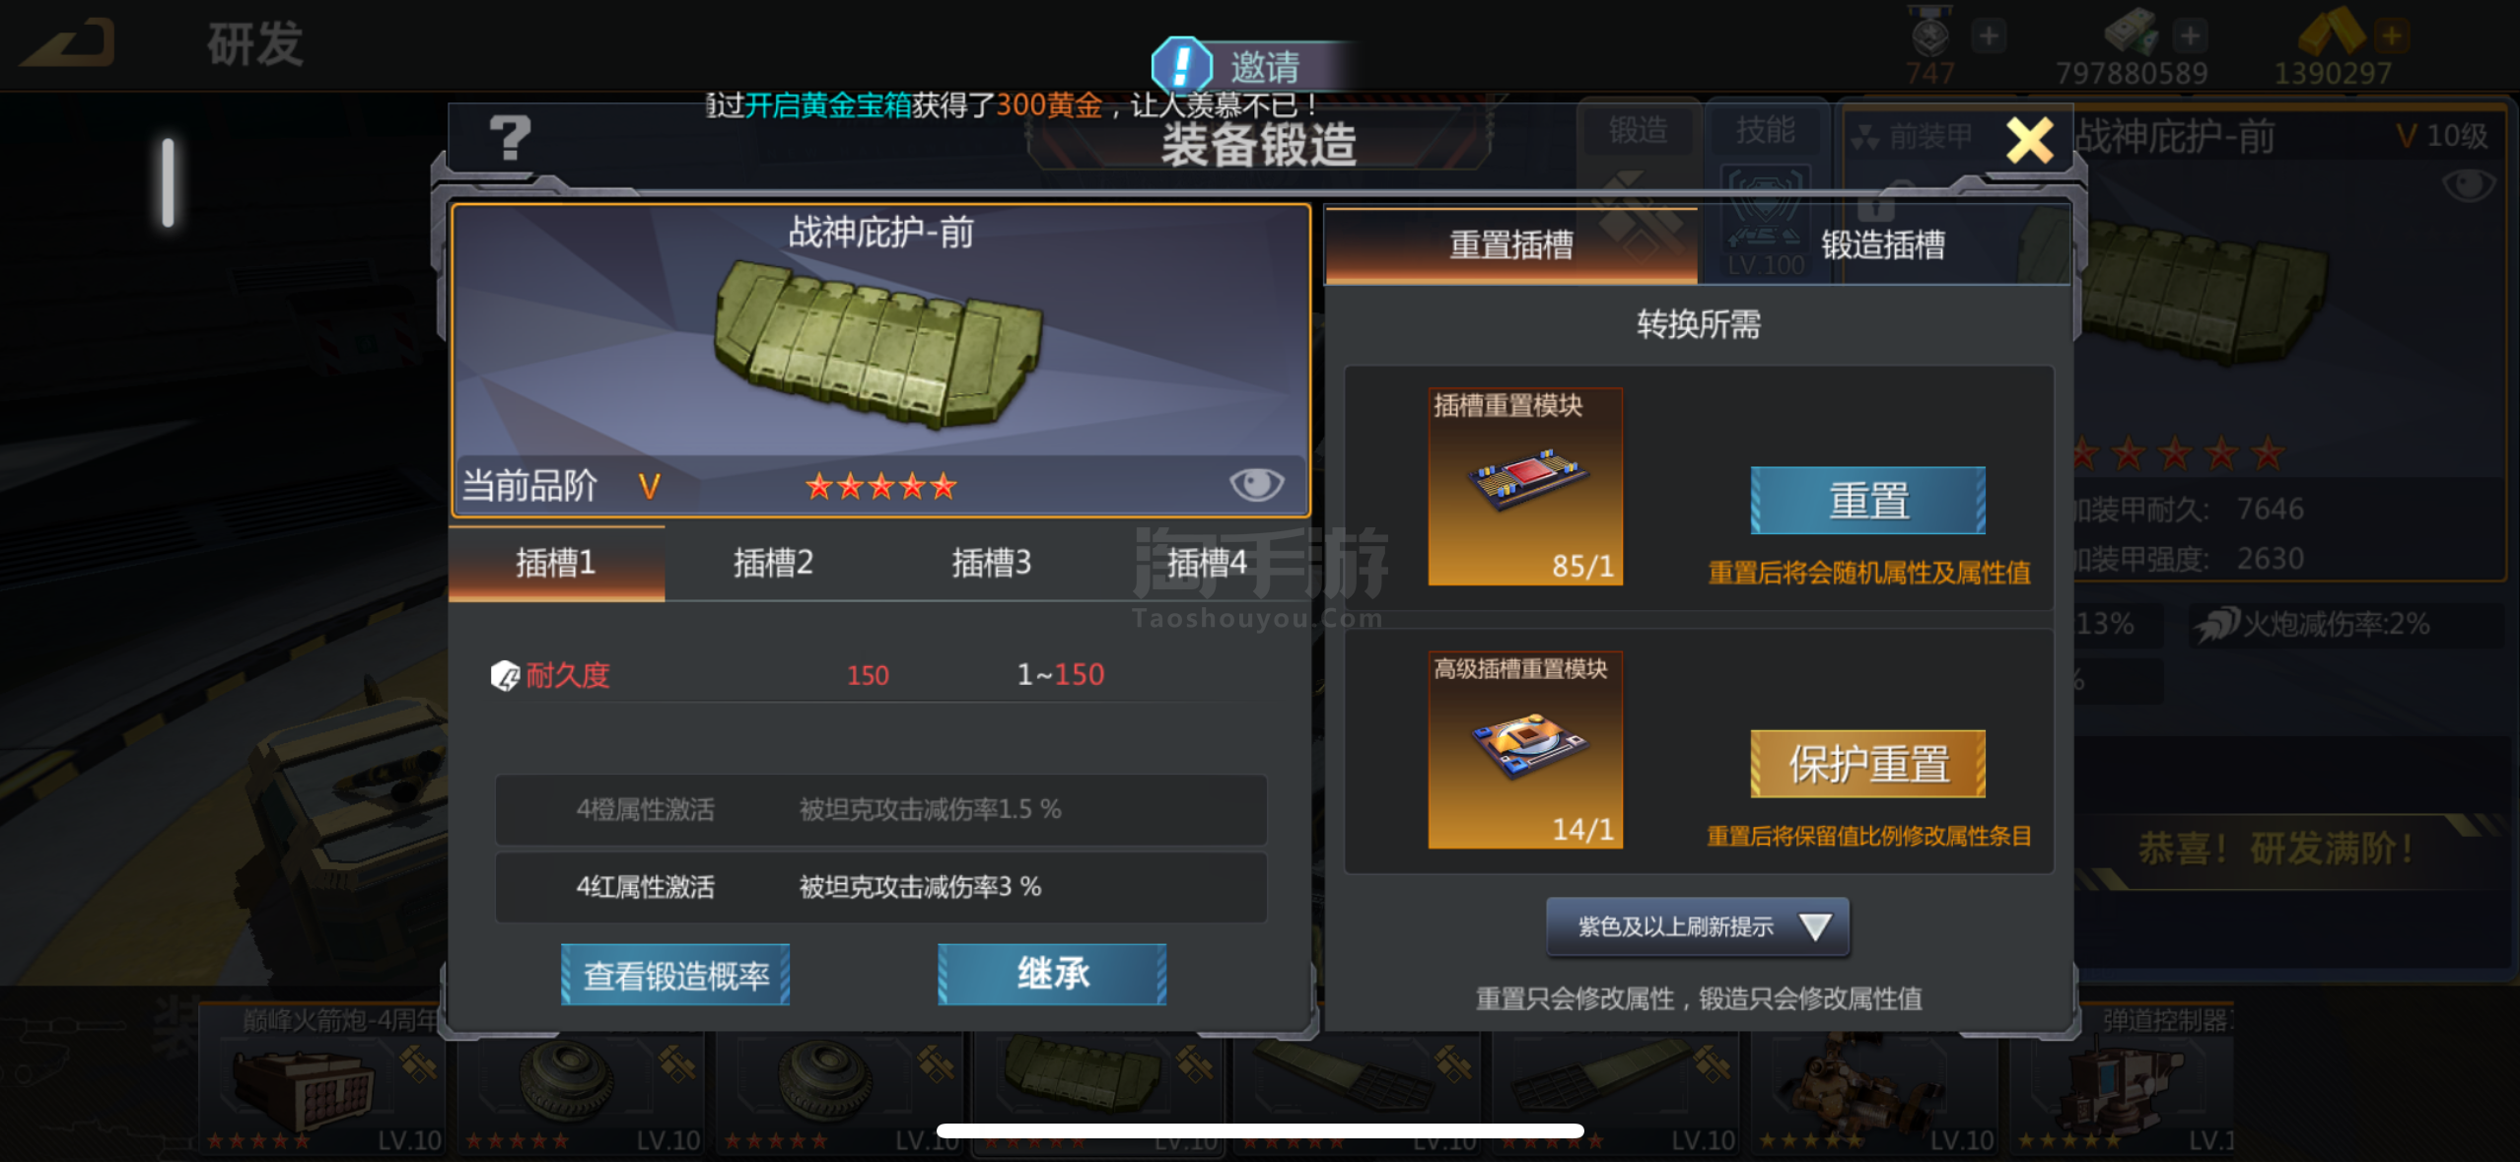Click the 重置 button
The image size is (2520, 1162).
1867,501
